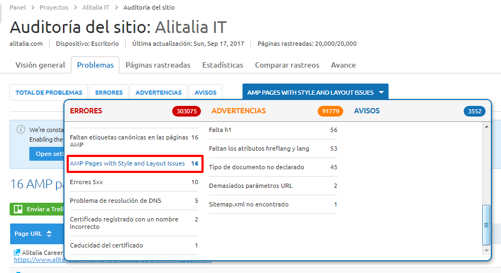This screenshot has height=273, width=501.
Task: Click Auditoría del sitio breadcrumb text
Action: [x=149, y=7]
